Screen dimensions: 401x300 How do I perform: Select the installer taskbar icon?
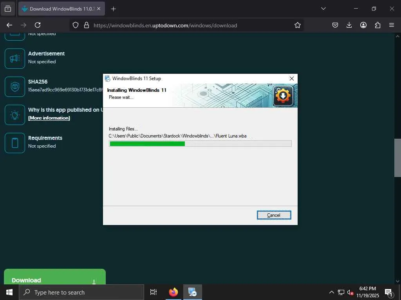[192, 292]
